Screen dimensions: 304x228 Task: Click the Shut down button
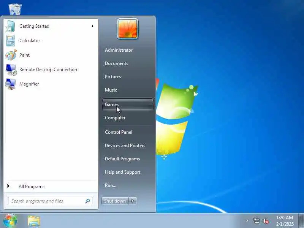pos(115,201)
